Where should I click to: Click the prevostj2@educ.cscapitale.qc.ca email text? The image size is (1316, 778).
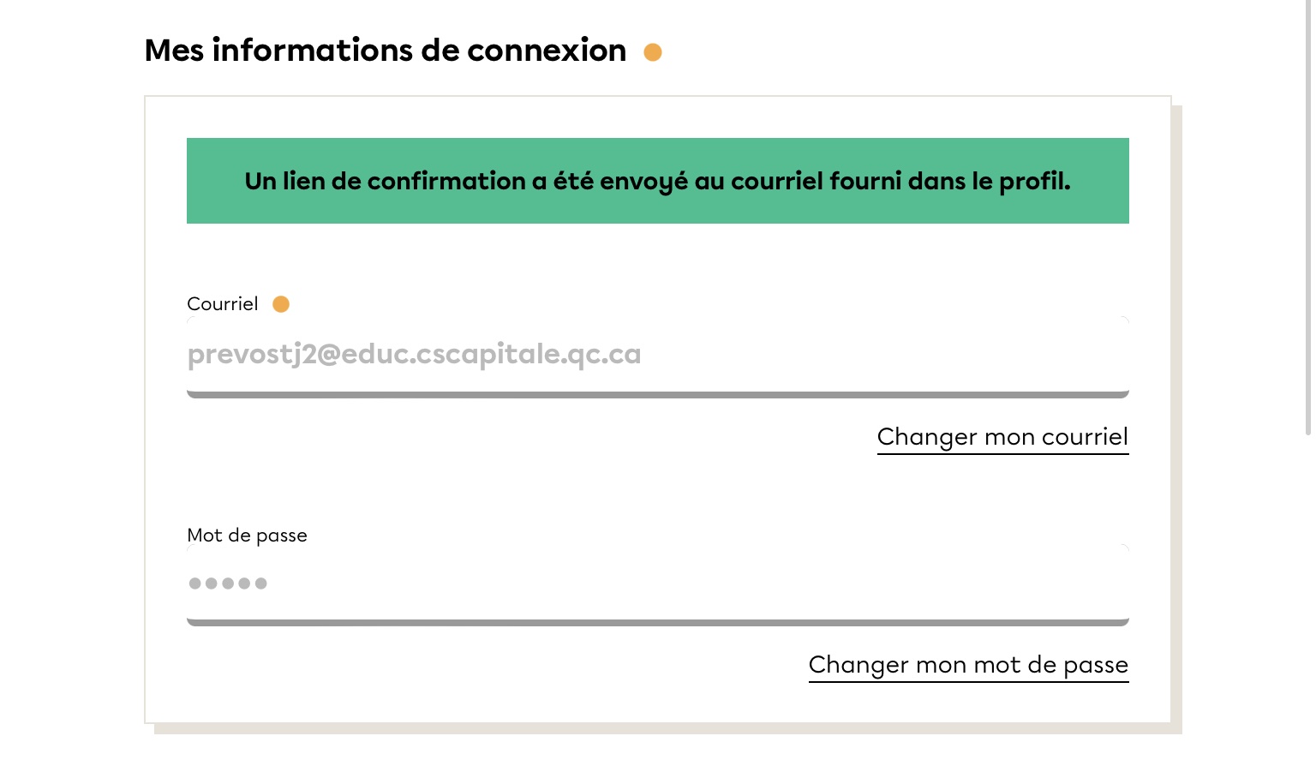click(414, 355)
